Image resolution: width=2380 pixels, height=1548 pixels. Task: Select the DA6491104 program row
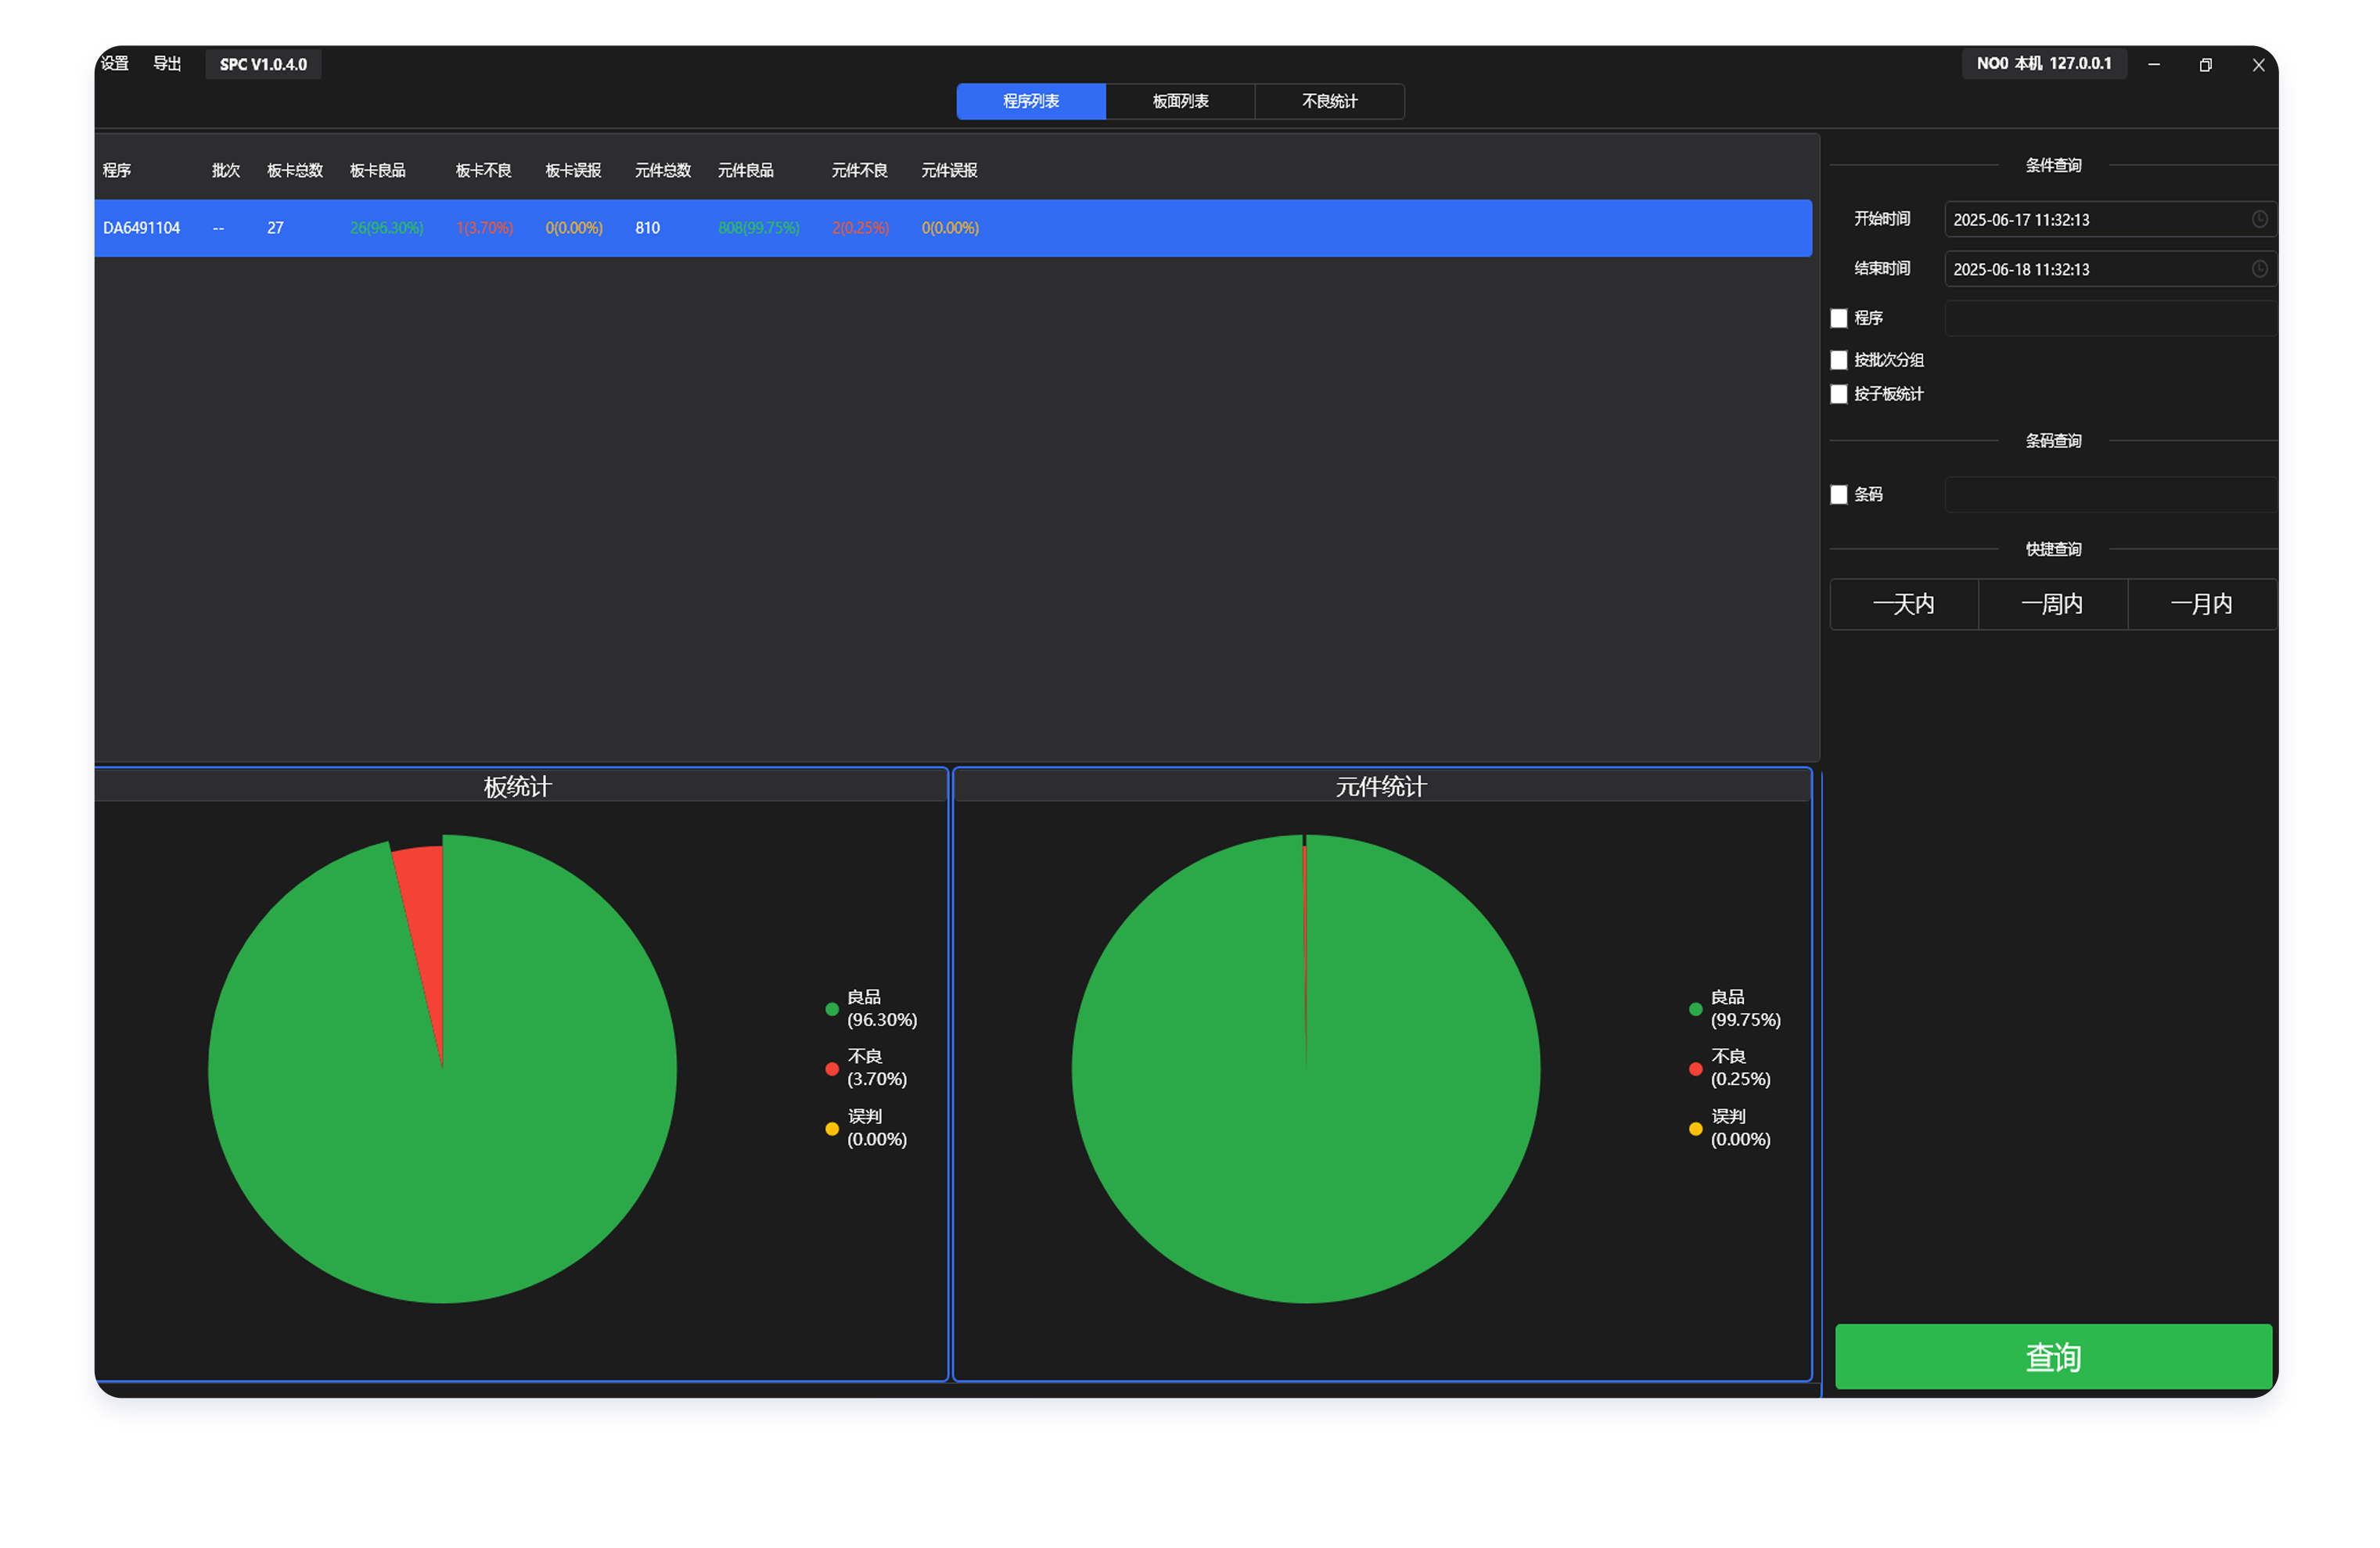[142, 228]
